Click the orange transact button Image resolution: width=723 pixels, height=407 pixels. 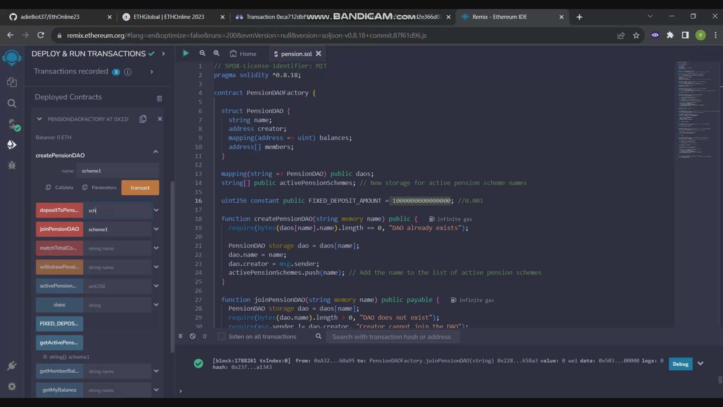click(140, 188)
